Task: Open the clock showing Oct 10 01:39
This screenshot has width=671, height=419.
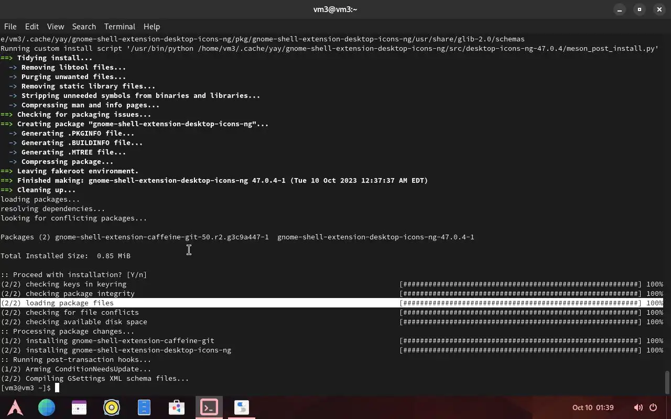Action: click(x=593, y=407)
